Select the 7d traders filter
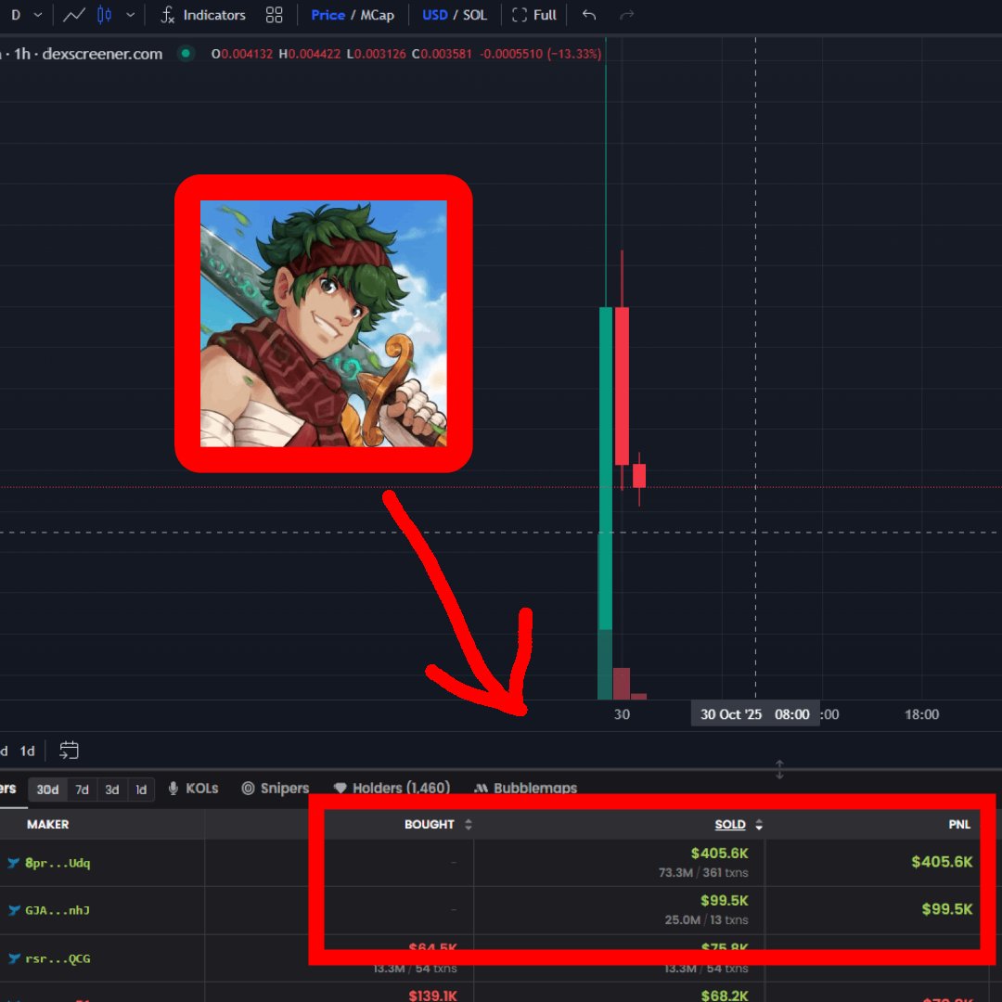Screen dimensions: 1002x1002 (x=82, y=790)
